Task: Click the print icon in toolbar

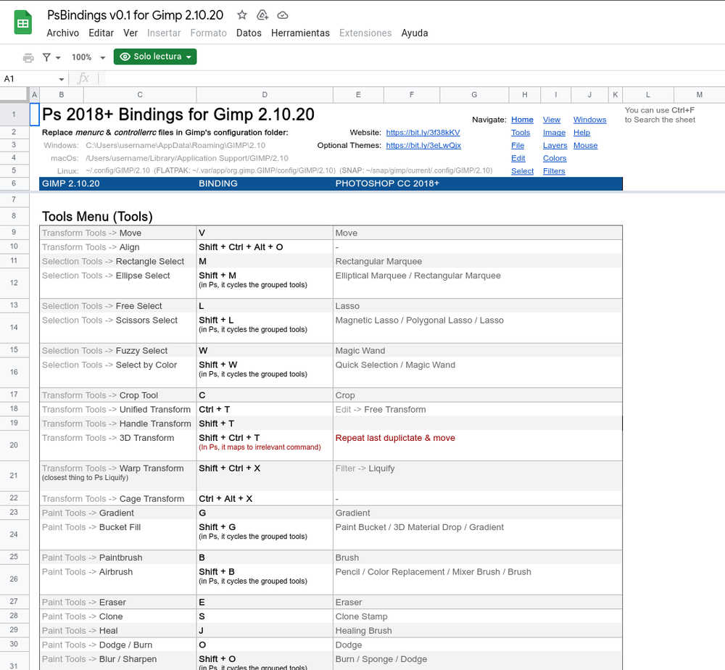Action: tap(28, 57)
